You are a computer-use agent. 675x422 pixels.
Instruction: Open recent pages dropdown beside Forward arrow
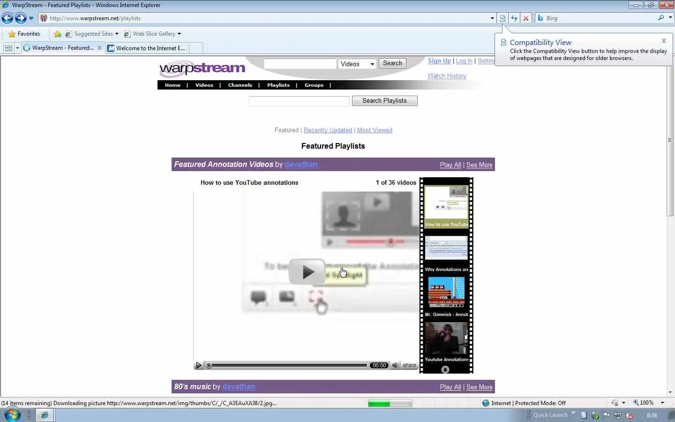pyautogui.click(x=31, y=18)
